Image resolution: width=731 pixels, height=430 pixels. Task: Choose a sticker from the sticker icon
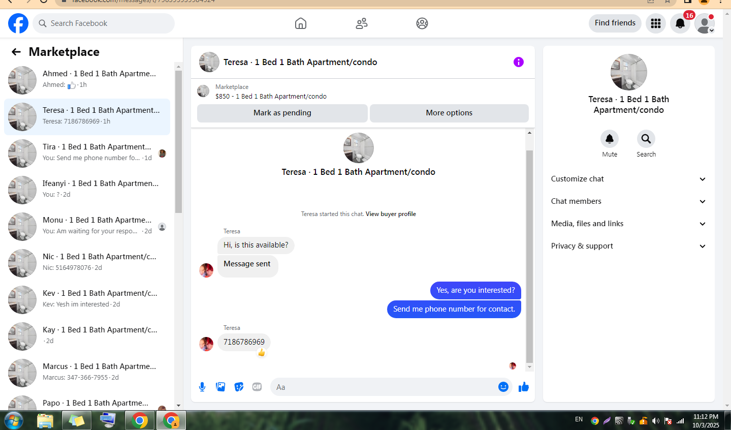pos(239,387)
